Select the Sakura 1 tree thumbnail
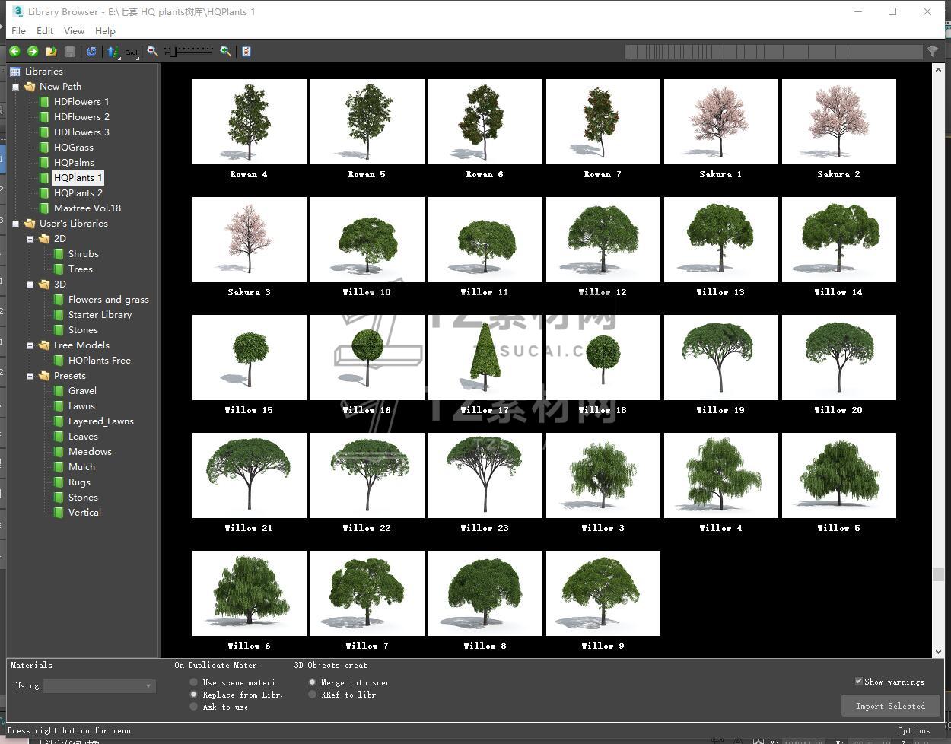The height and width of the screenshot is (744, 951). click(x=720, y=122)
